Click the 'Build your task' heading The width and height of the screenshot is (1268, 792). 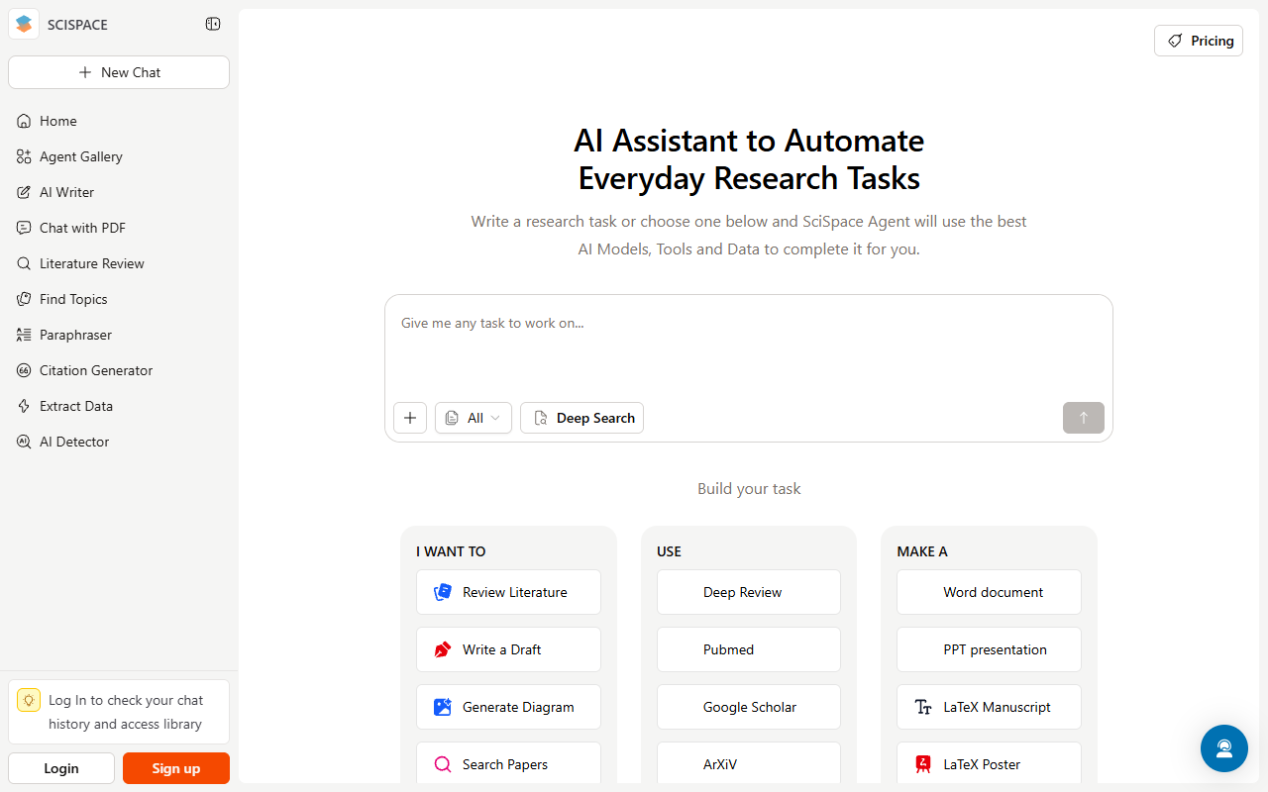(749, 488)
